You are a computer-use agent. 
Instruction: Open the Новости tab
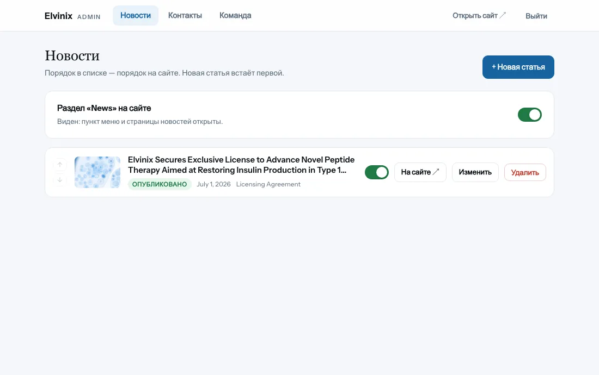[136, 16]
